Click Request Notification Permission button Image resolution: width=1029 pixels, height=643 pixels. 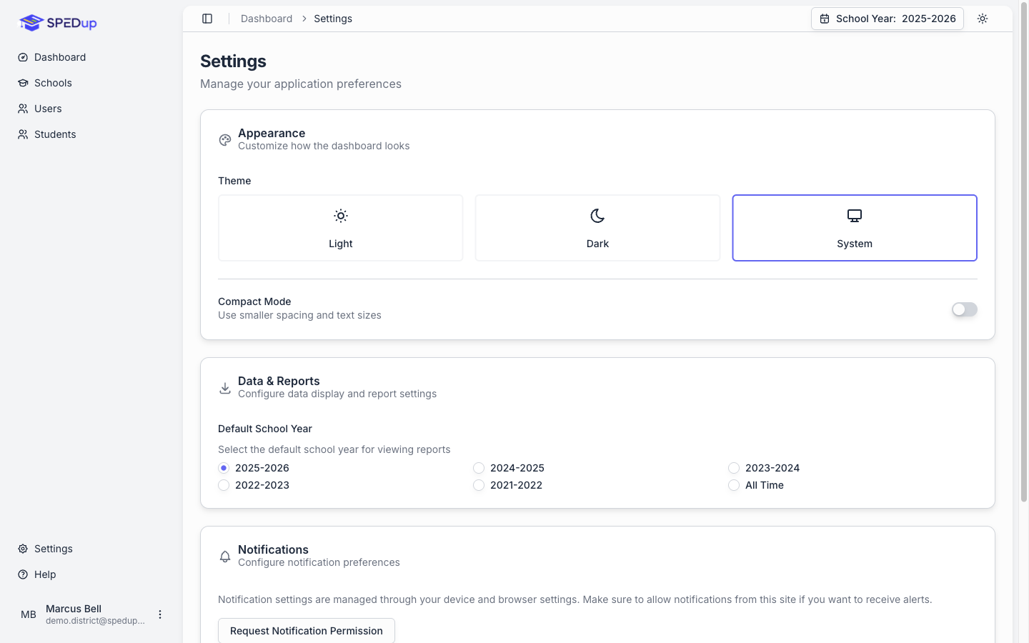point(307,631)
